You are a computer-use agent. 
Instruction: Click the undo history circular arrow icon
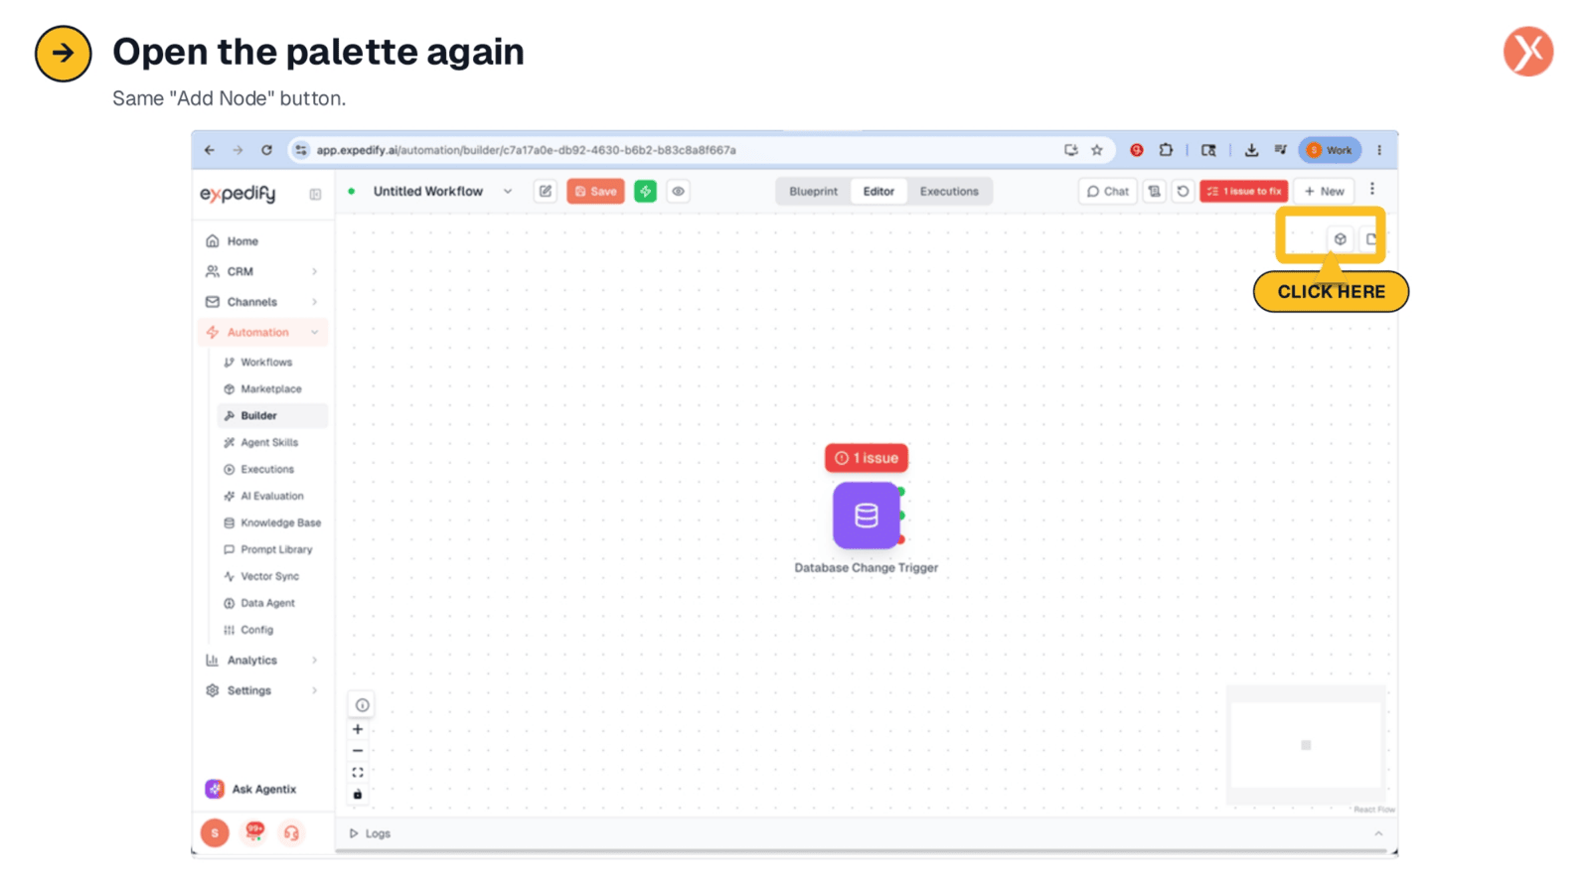click(x=1183, y=191)
